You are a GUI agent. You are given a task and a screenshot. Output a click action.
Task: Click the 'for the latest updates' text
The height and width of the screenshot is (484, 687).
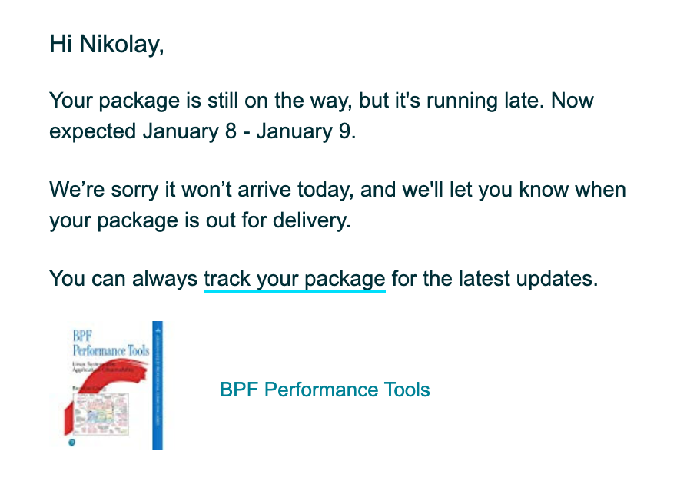[493, 279]
